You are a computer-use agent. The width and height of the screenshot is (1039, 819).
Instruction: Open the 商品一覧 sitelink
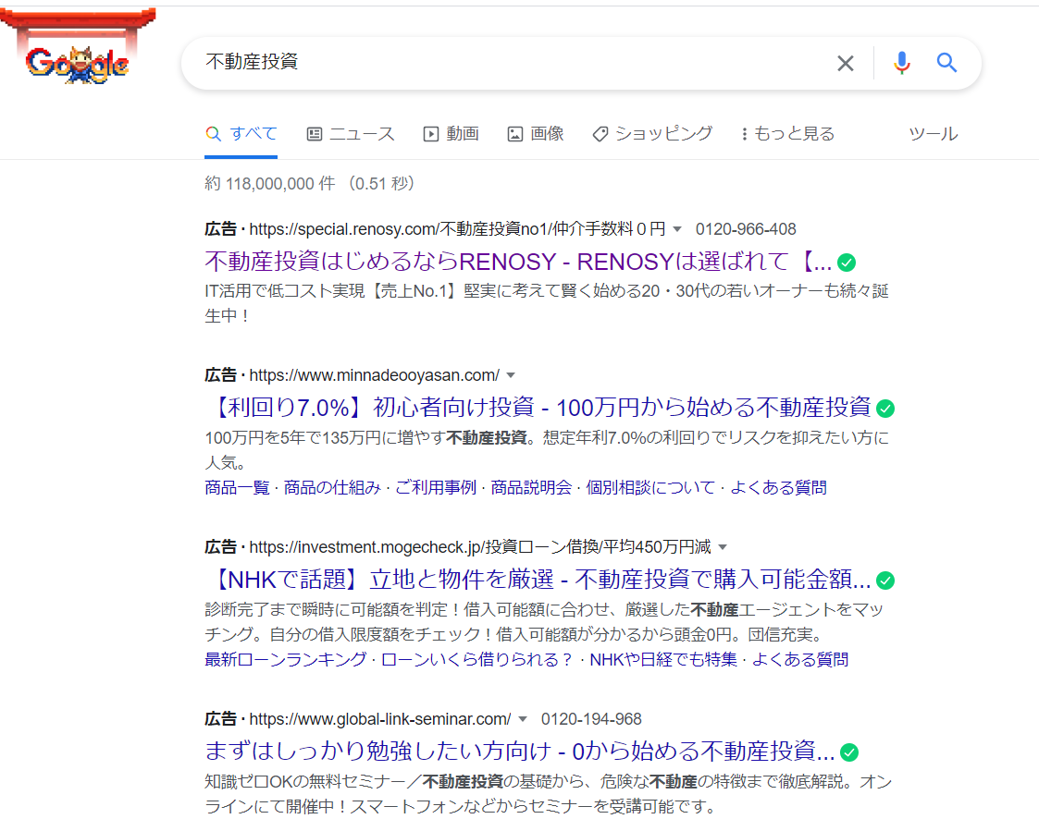(x=237, y=488)
